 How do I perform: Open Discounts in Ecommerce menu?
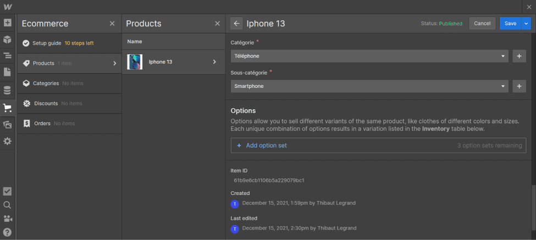(x=69, y=103)
